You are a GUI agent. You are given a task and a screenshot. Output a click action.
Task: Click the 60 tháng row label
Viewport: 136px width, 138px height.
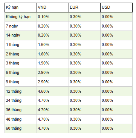[x=21, y=129]
